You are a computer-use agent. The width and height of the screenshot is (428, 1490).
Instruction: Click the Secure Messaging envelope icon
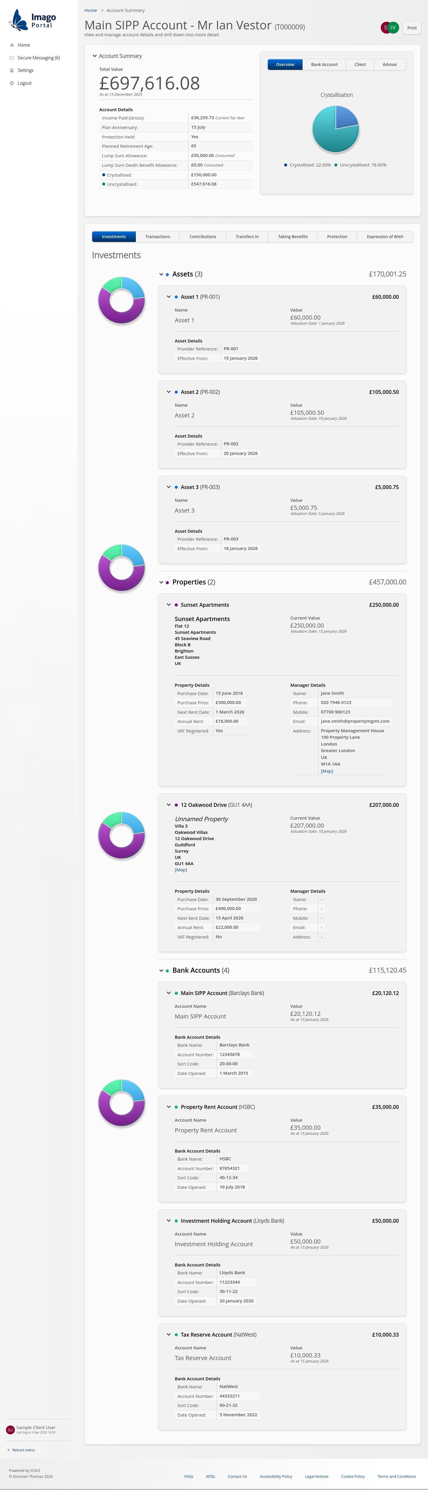point(12,58)
